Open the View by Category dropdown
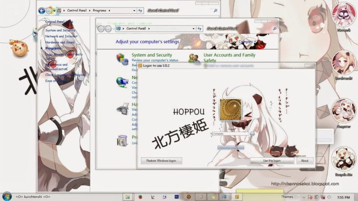 tap(247, 42)
